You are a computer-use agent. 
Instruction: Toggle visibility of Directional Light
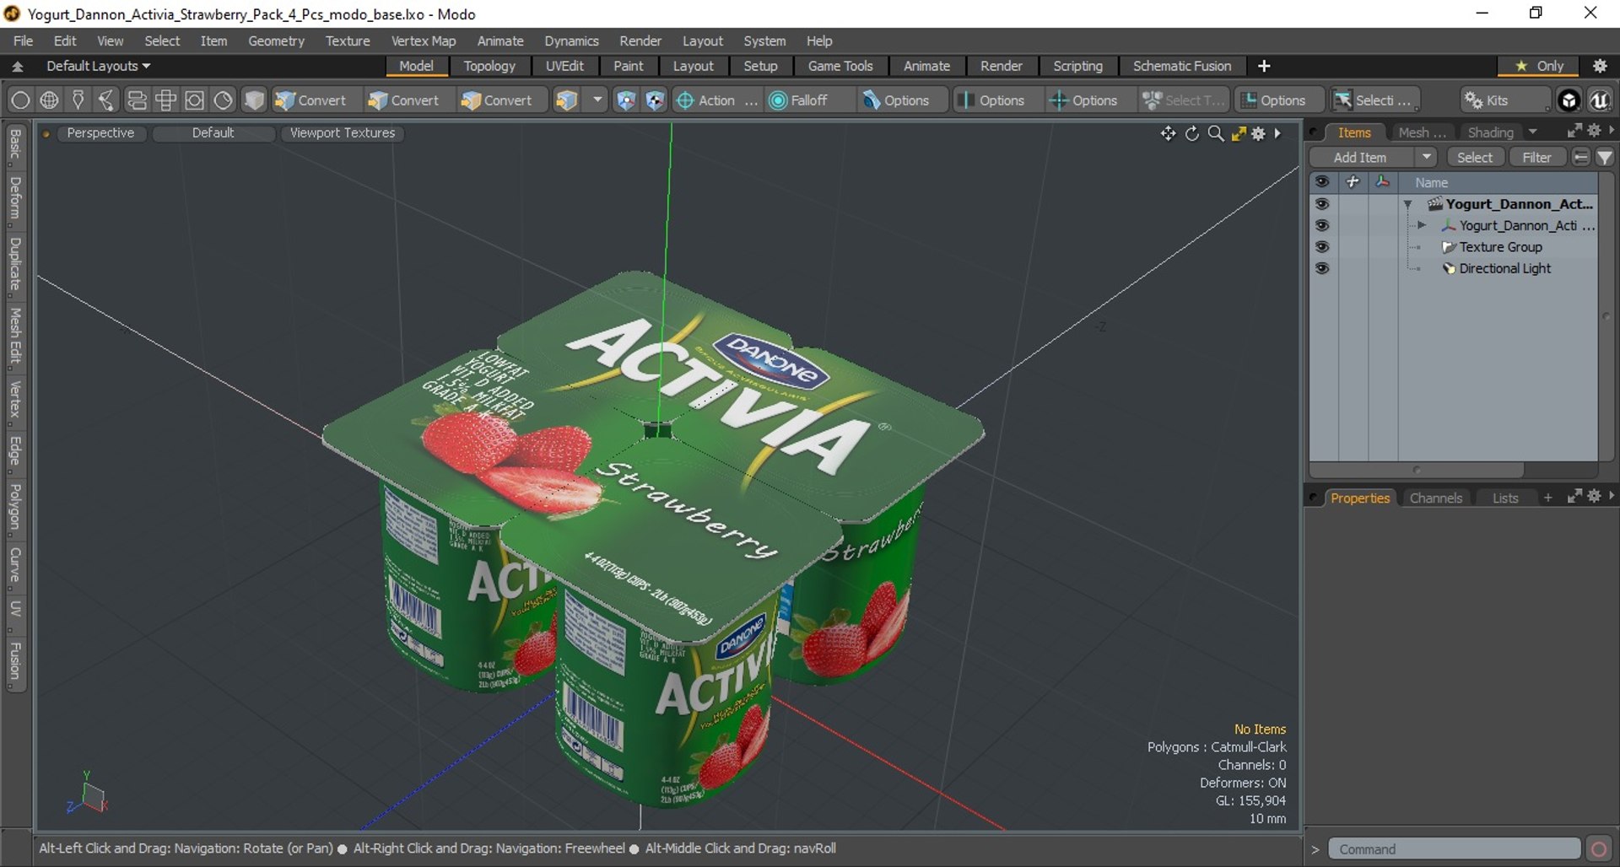[x=1321, y=268]
